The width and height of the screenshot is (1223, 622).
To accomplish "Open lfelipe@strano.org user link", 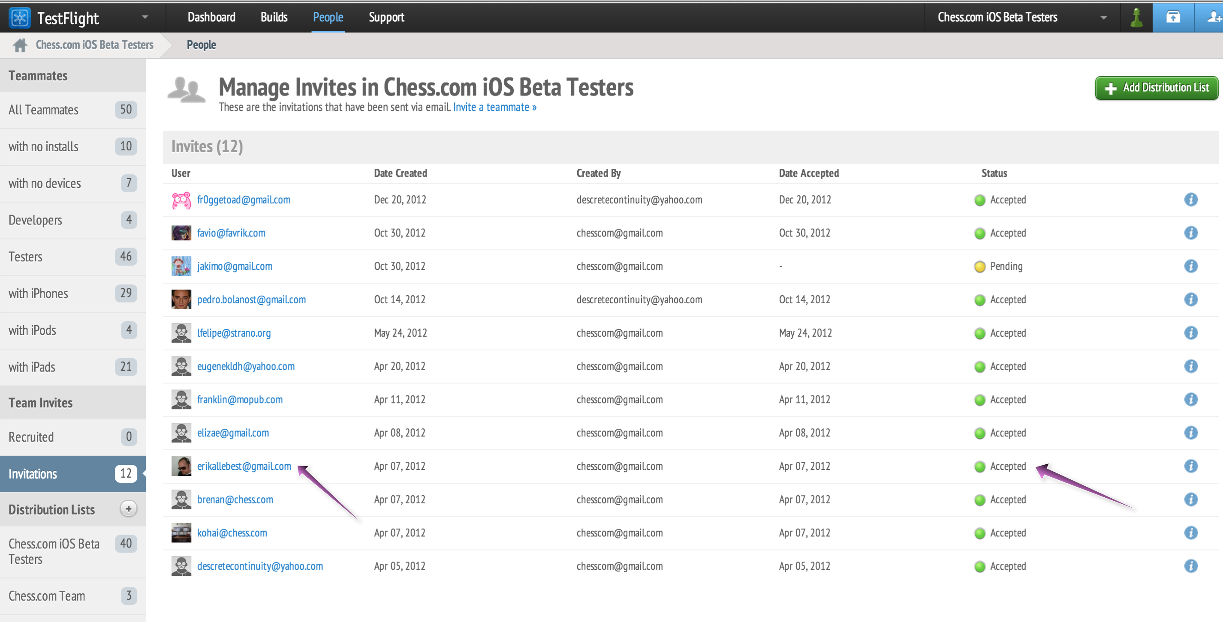I will pos(234,333).
